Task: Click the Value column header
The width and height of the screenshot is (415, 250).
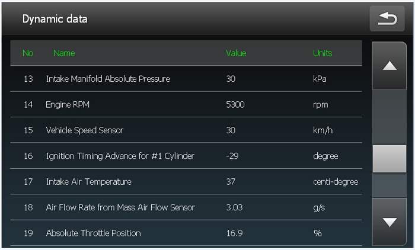Action: [x=236, y=53]
